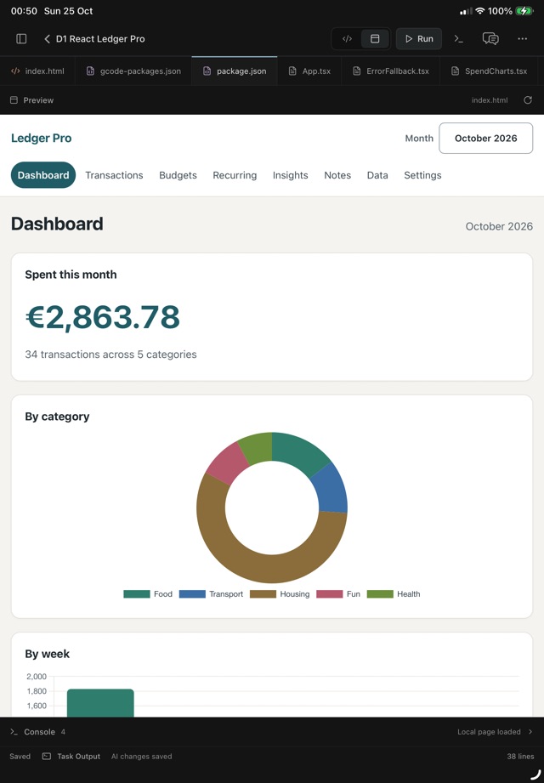Open the ErrorFallback.tsx tab
This screenshot has width=544, height=783.
[x=391, y=71]
